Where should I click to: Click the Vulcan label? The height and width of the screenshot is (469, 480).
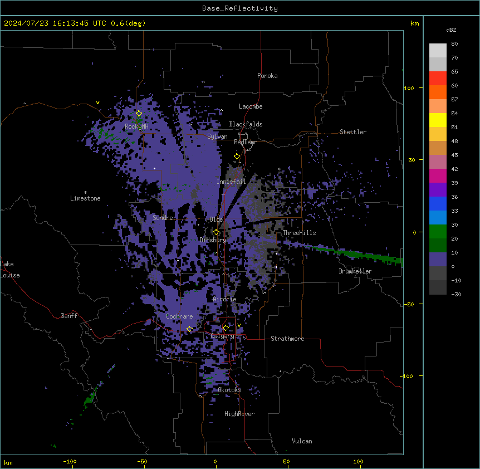pyautogui.click(x=302, y=441)
